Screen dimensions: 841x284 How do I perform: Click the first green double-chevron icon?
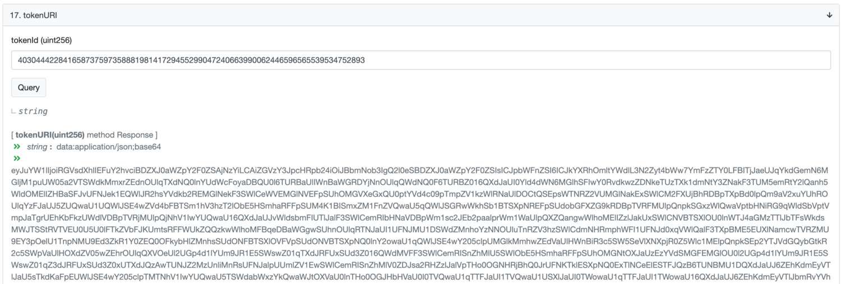click(x=17, y=147)
